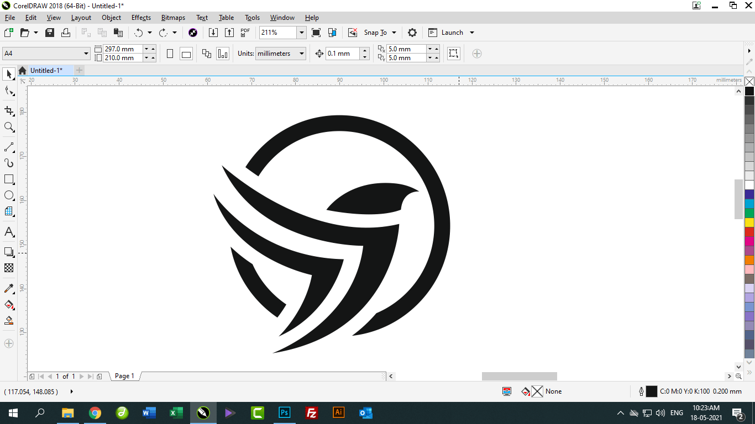The width and height of the screenshot is (755, 424).
Task: Open the Window menu
Action: coord(282,18)
